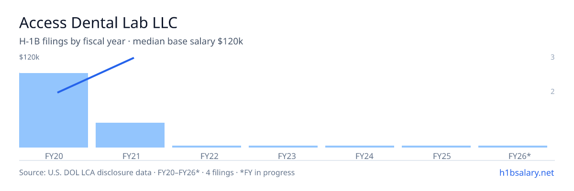The height and width of the screenshot is (191, 574).
Task: Click the H-1B filings subtitle text
Action: coord(131,42)
